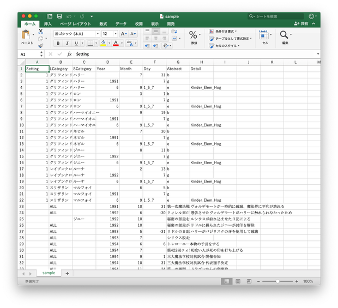Click the red font color swatch
The image size is (338, 308).
116,43
